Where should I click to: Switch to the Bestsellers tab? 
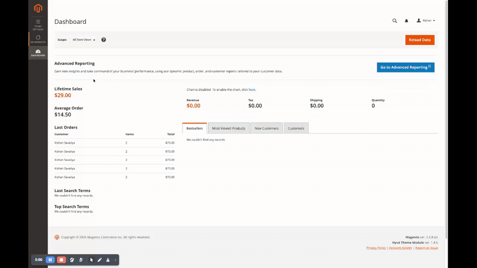coord(194,128)
